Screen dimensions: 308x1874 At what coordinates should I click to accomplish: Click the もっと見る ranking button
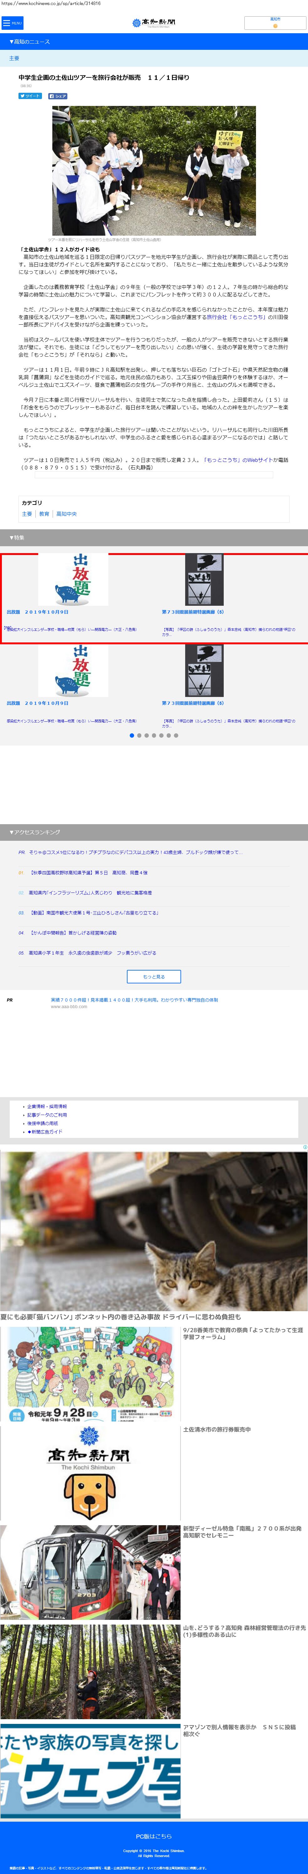pyautogui.click(x=154, y=976)
